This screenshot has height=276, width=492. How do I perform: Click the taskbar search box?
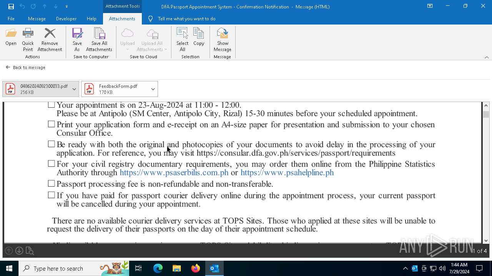74,268
